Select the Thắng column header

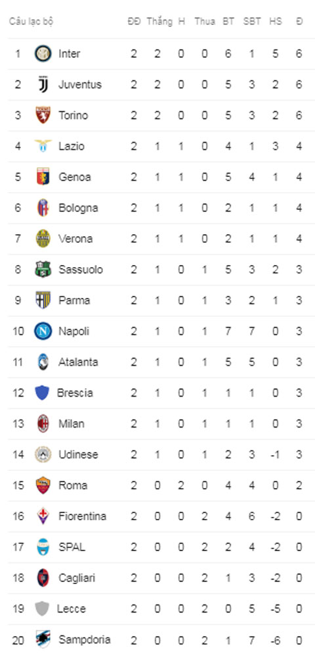(x=159, y=22)
